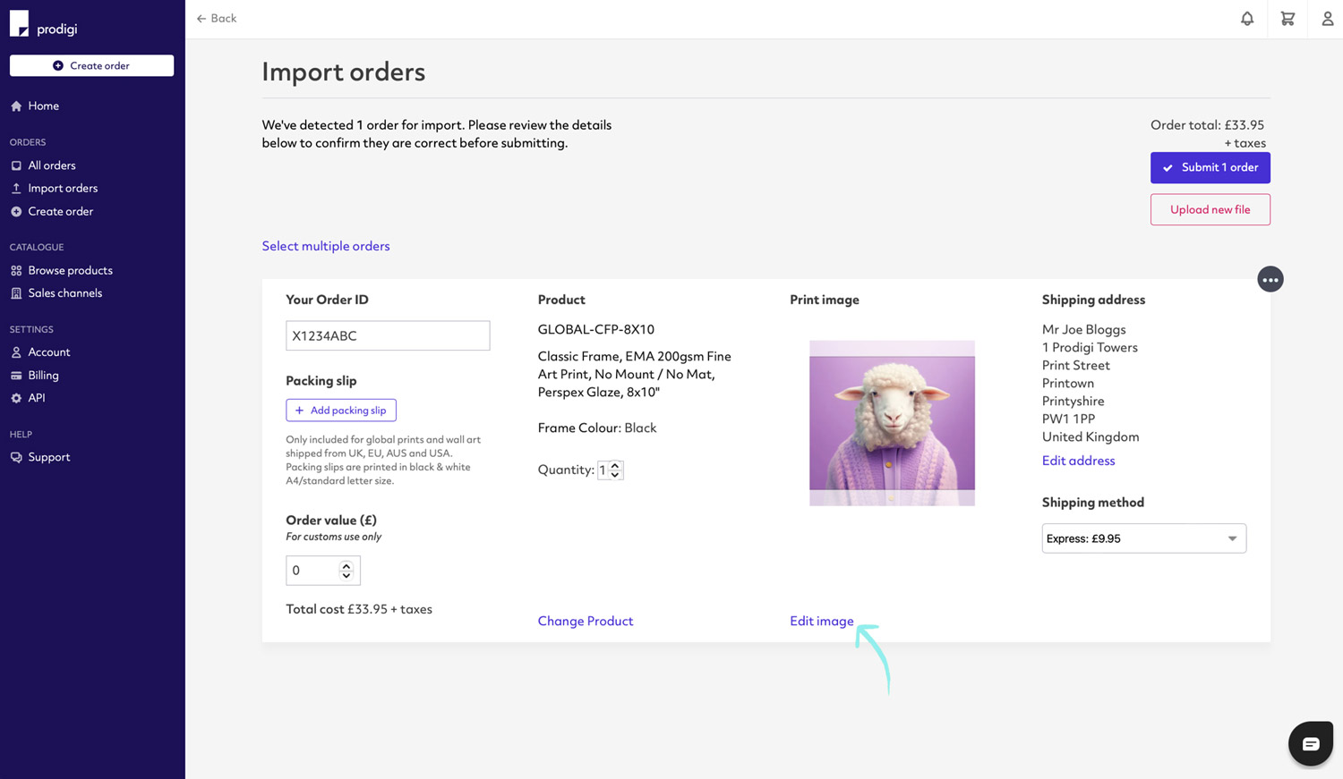This screenshot has width=1343, height=779.
Task: Adjust the Order value stepper arrows
Action: tap(346, 571)
